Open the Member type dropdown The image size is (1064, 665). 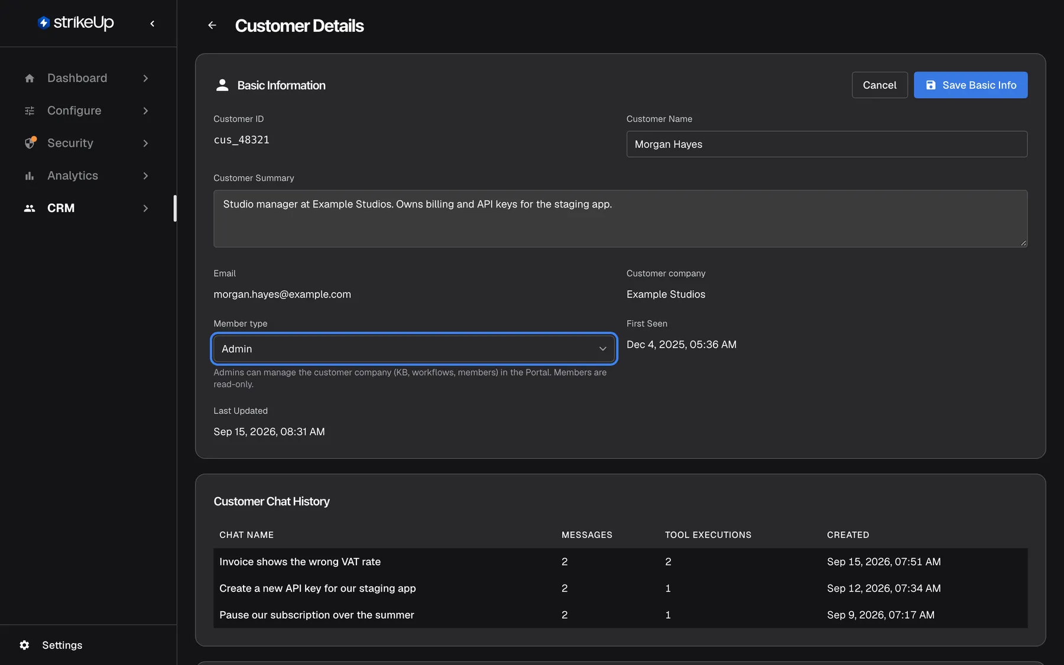(414, 349)
